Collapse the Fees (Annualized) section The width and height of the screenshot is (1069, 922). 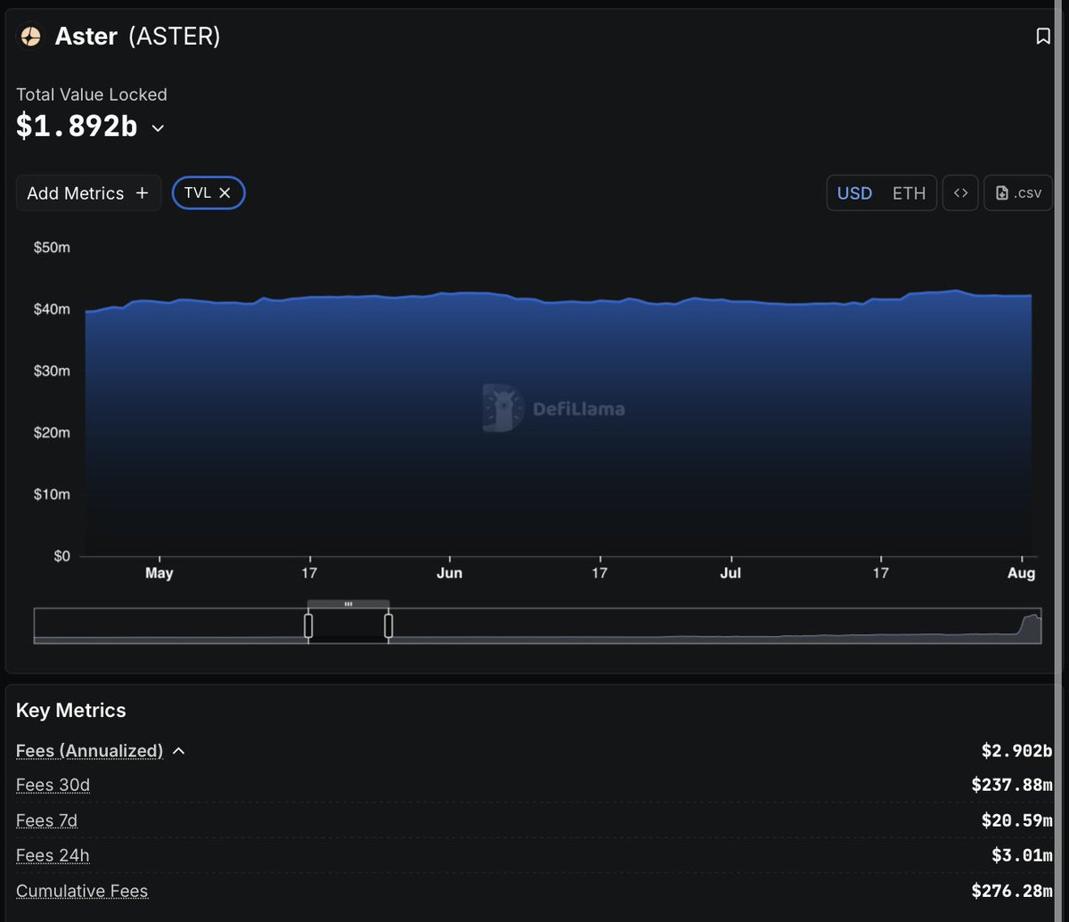178,751
